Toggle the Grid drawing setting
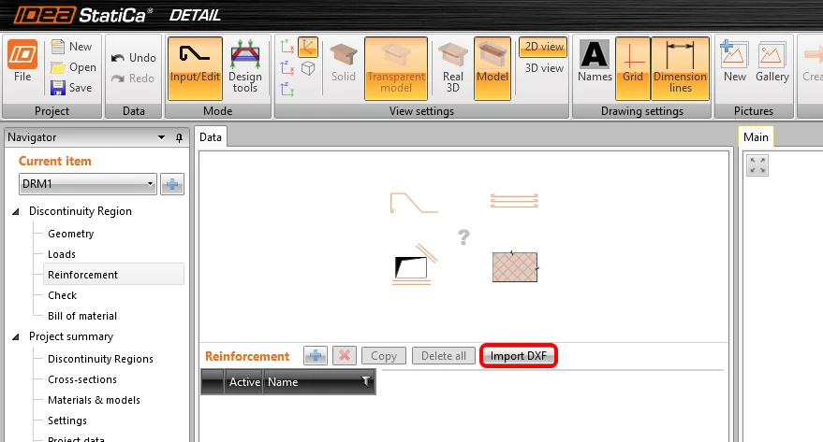823x442 pixels. (x=633, y=68)
